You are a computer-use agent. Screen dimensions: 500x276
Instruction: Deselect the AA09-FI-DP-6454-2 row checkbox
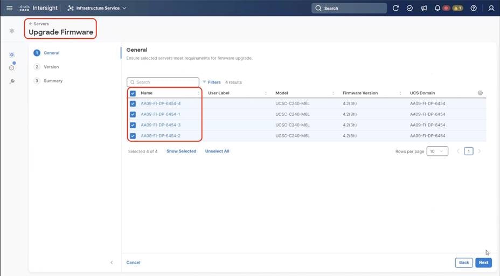tap(133, 136)
